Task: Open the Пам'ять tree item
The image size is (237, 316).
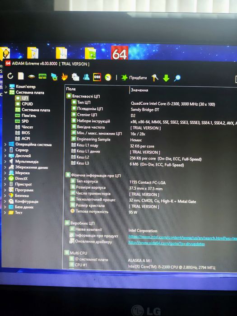Action: pyautogui.click(x=25, y=116)
